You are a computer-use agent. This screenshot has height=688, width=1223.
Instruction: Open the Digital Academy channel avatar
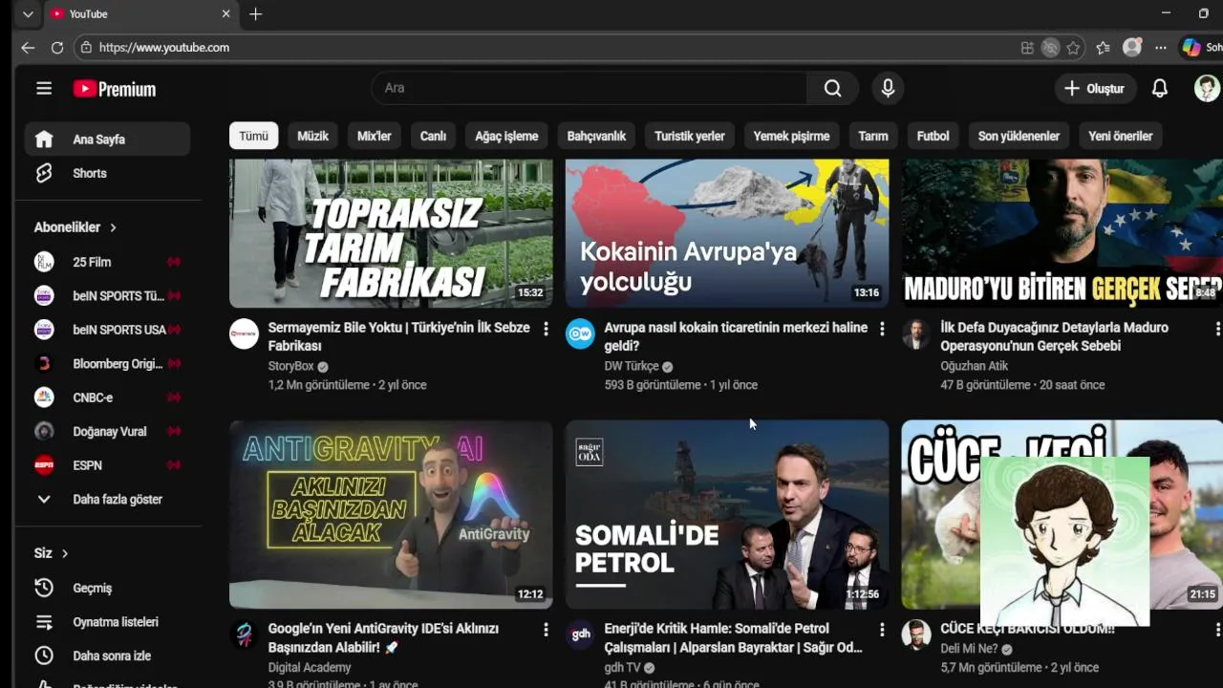pos(244,634)
